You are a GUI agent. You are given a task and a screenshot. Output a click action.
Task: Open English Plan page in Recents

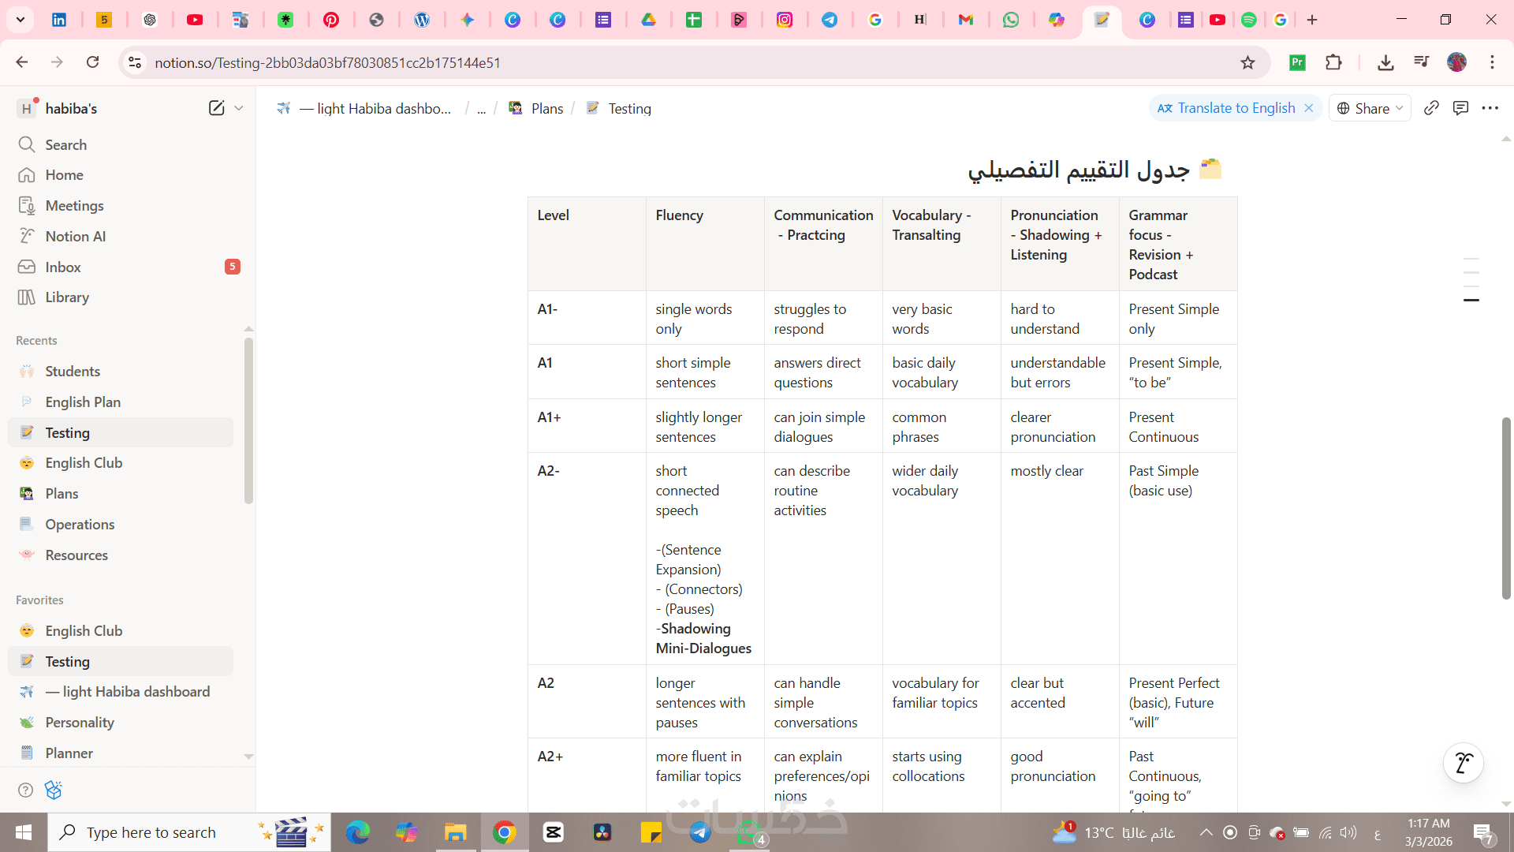[83, 402]
